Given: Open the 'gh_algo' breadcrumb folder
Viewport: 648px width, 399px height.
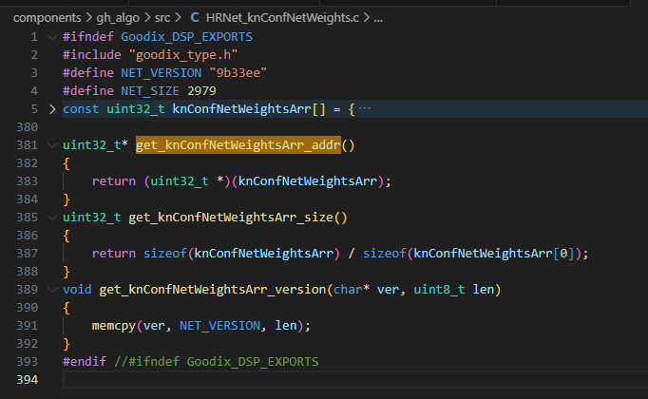Looking at the screenshot, I should click(118, 18).
